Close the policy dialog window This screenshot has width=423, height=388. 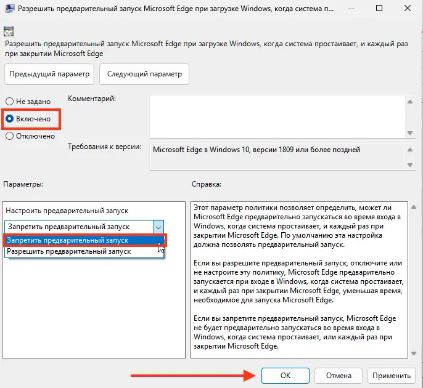pos(408,8)
